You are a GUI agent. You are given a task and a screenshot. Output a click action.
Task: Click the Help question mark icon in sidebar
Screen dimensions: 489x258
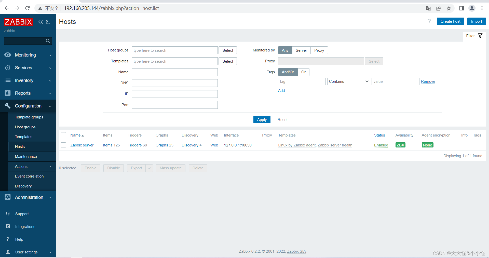(x=8, y=239)
